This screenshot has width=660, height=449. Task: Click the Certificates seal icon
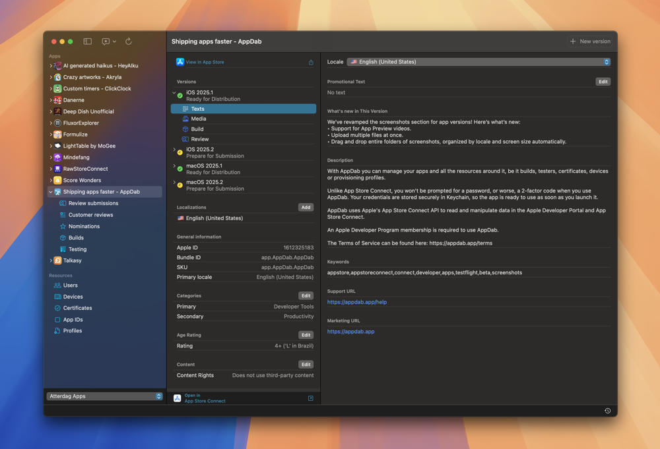point(57,308)
